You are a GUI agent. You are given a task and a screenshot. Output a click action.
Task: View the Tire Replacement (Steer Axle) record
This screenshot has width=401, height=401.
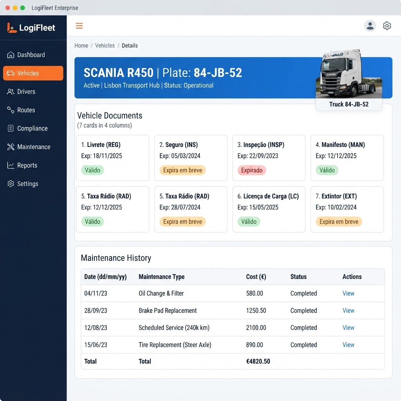(x=348, y=345)
